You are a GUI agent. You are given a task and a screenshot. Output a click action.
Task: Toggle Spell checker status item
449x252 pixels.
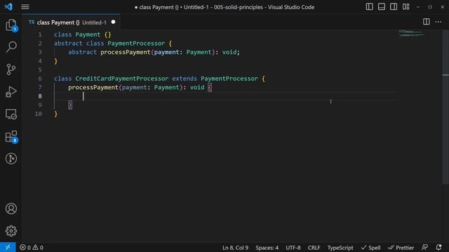pyautogui.click(x=371, y=248)
